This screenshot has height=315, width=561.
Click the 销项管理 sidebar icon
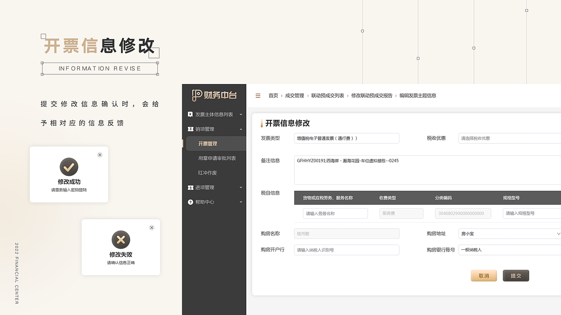click(190, 129)
